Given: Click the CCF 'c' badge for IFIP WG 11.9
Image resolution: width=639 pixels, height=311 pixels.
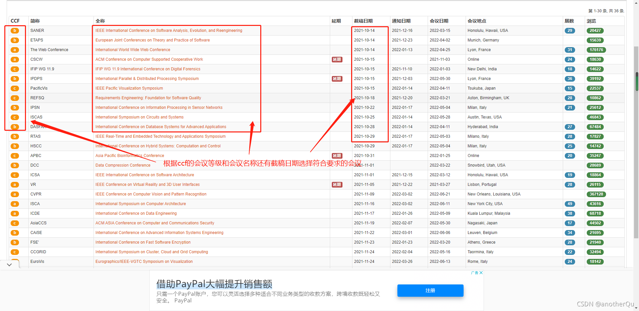Looking at the screenshot, I should [15, 69].
